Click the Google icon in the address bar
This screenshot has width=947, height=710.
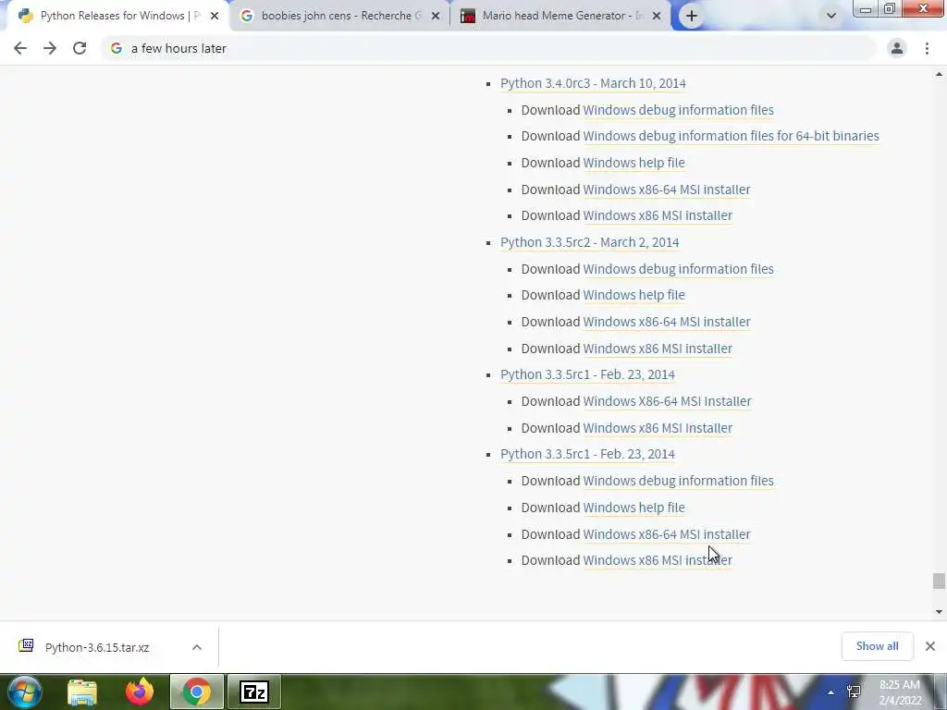click(117, 48)
